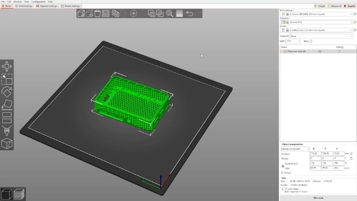
Task: Click the Size X input field
Action: click(315, 168)
